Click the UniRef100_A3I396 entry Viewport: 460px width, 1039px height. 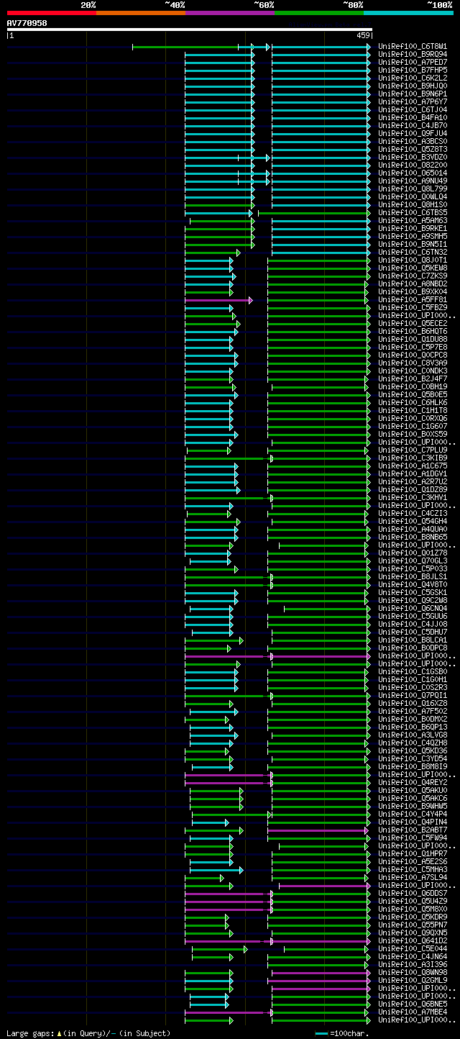[x=413, y=964]
